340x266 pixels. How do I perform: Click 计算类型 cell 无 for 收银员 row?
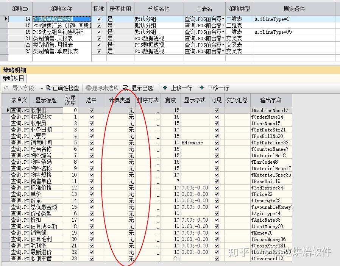tap(120, 124)
